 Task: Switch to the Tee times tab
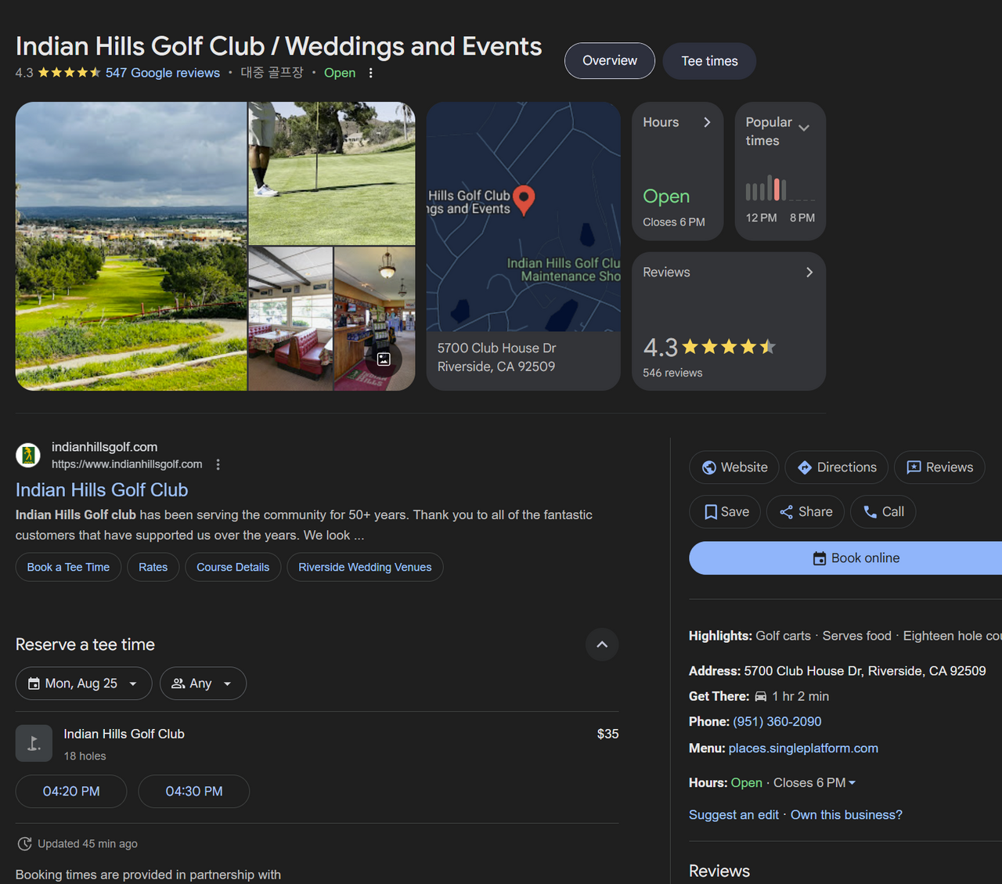pyautogui.click(x=709, y=61)
